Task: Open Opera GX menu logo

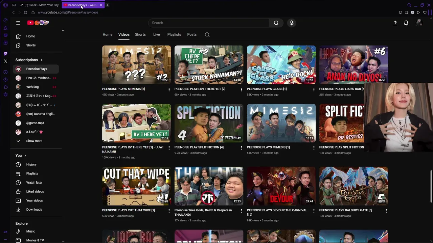Action: click(5, 5)
